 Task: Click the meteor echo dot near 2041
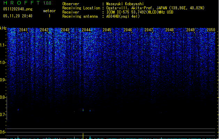(x=18, y=110)
